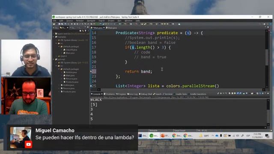Open the Edit menu
This screenshot has width=274, height=154.
(x=61, y=21)
